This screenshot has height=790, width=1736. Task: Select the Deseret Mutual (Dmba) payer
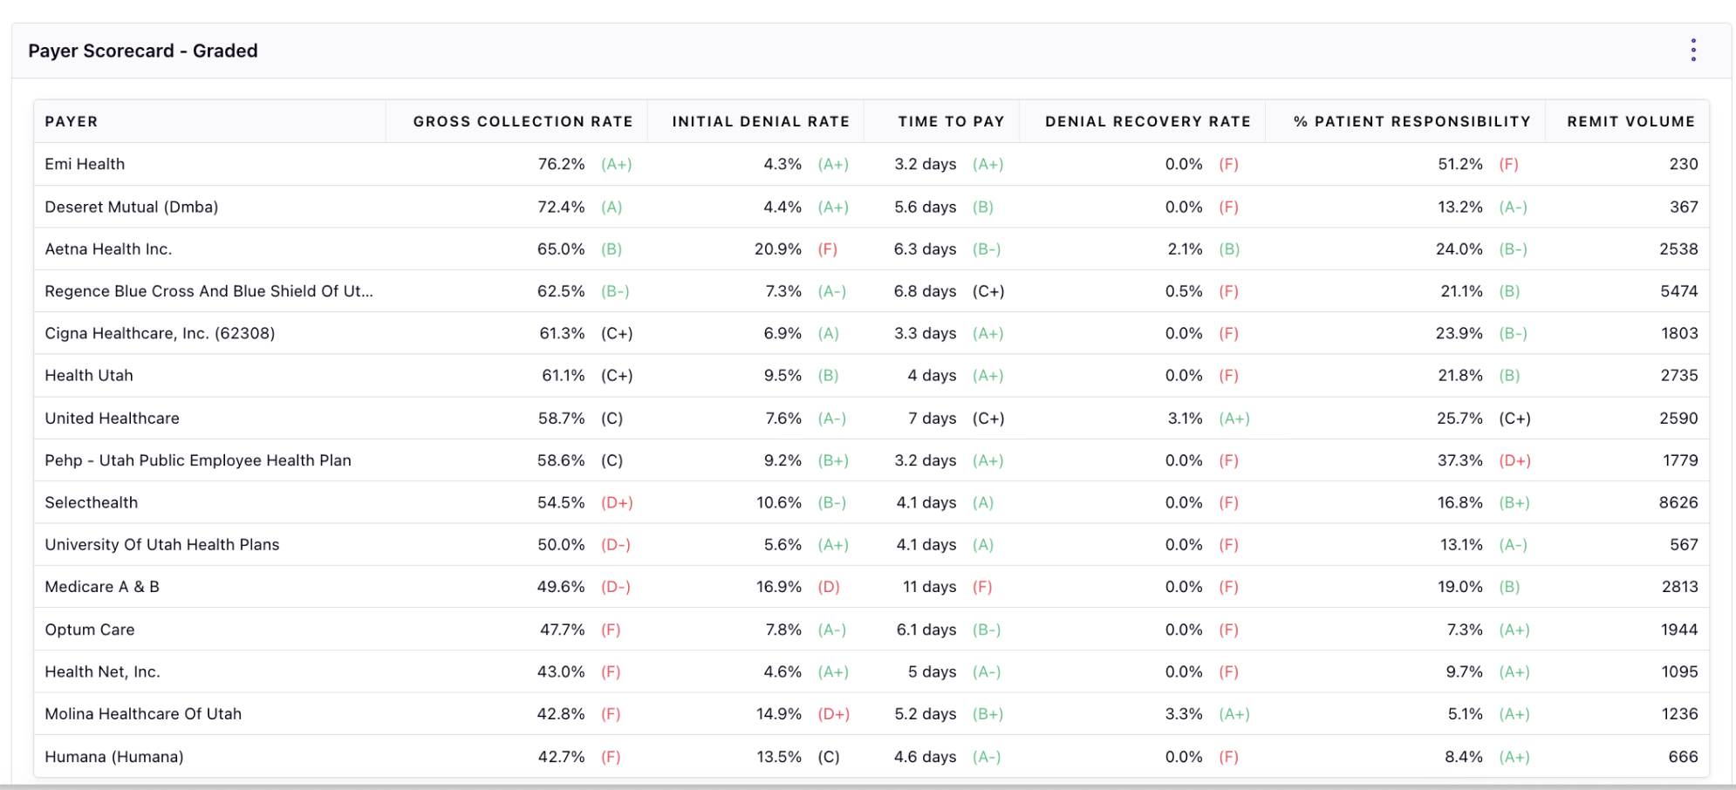132,207
